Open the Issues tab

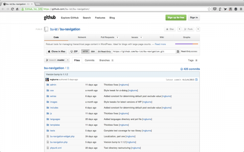[x=137, y=37]
